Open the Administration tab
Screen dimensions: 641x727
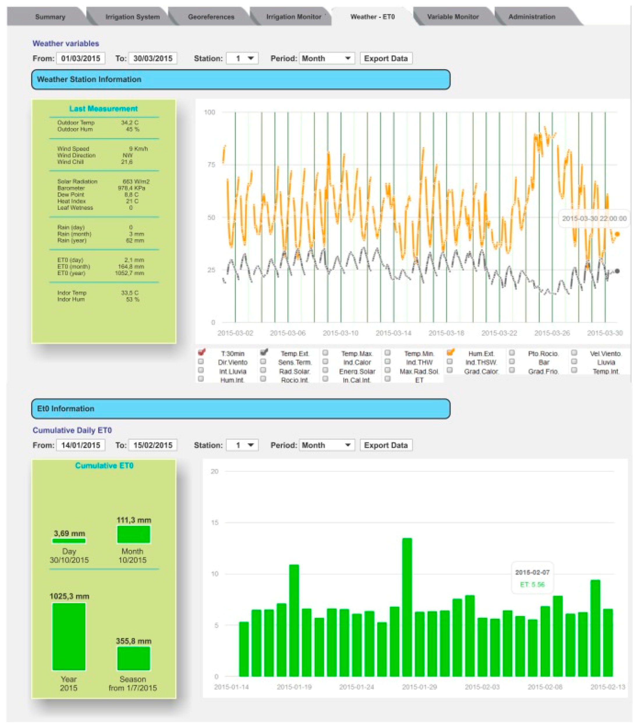pyautogui.click(x=532, y=17)
